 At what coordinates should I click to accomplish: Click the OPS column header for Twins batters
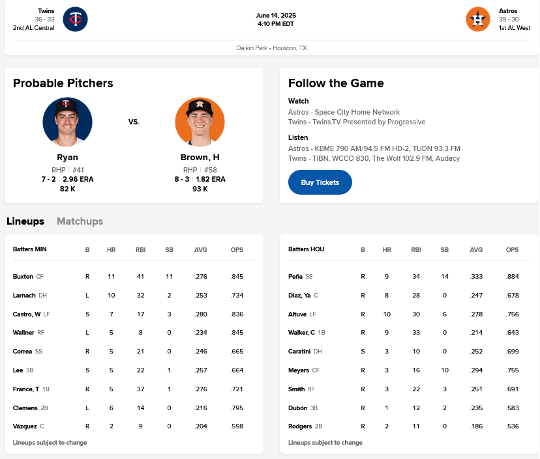[237, 249]
